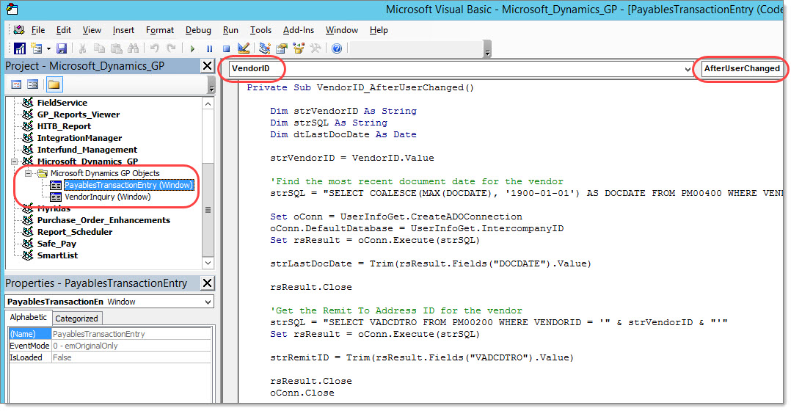Select the Interfund_Management project
The width and height of the screenshot is (791, 411).
87,150
